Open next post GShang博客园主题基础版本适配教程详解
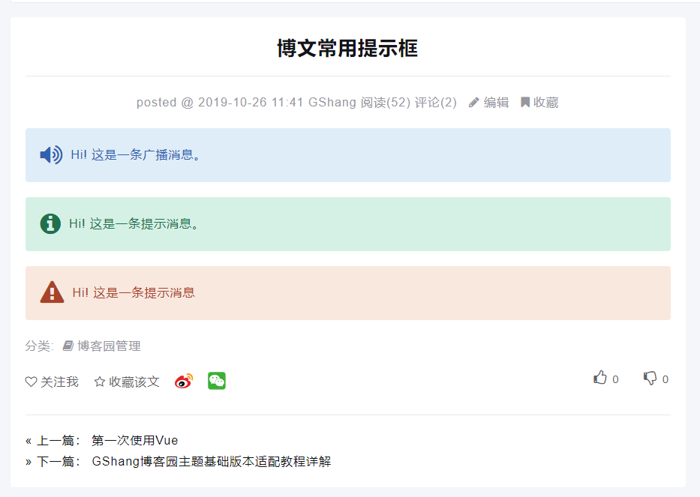This screenshot has height=497, width=700. pyautogui.click(x=211, y=462)
